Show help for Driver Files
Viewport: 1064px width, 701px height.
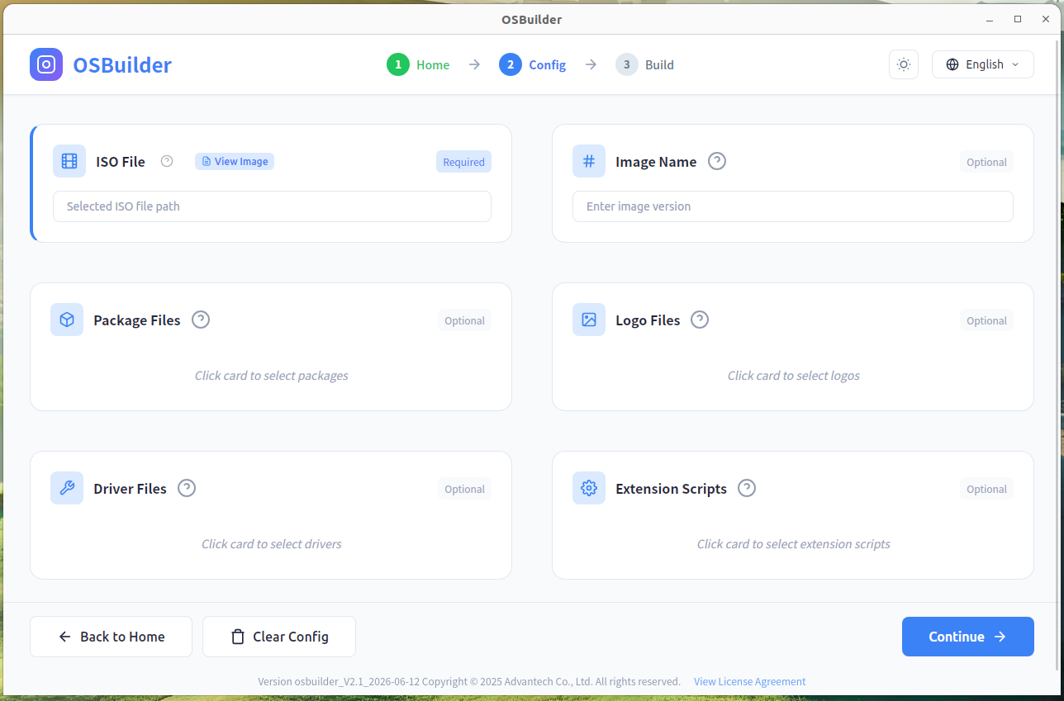pos(187,488)
